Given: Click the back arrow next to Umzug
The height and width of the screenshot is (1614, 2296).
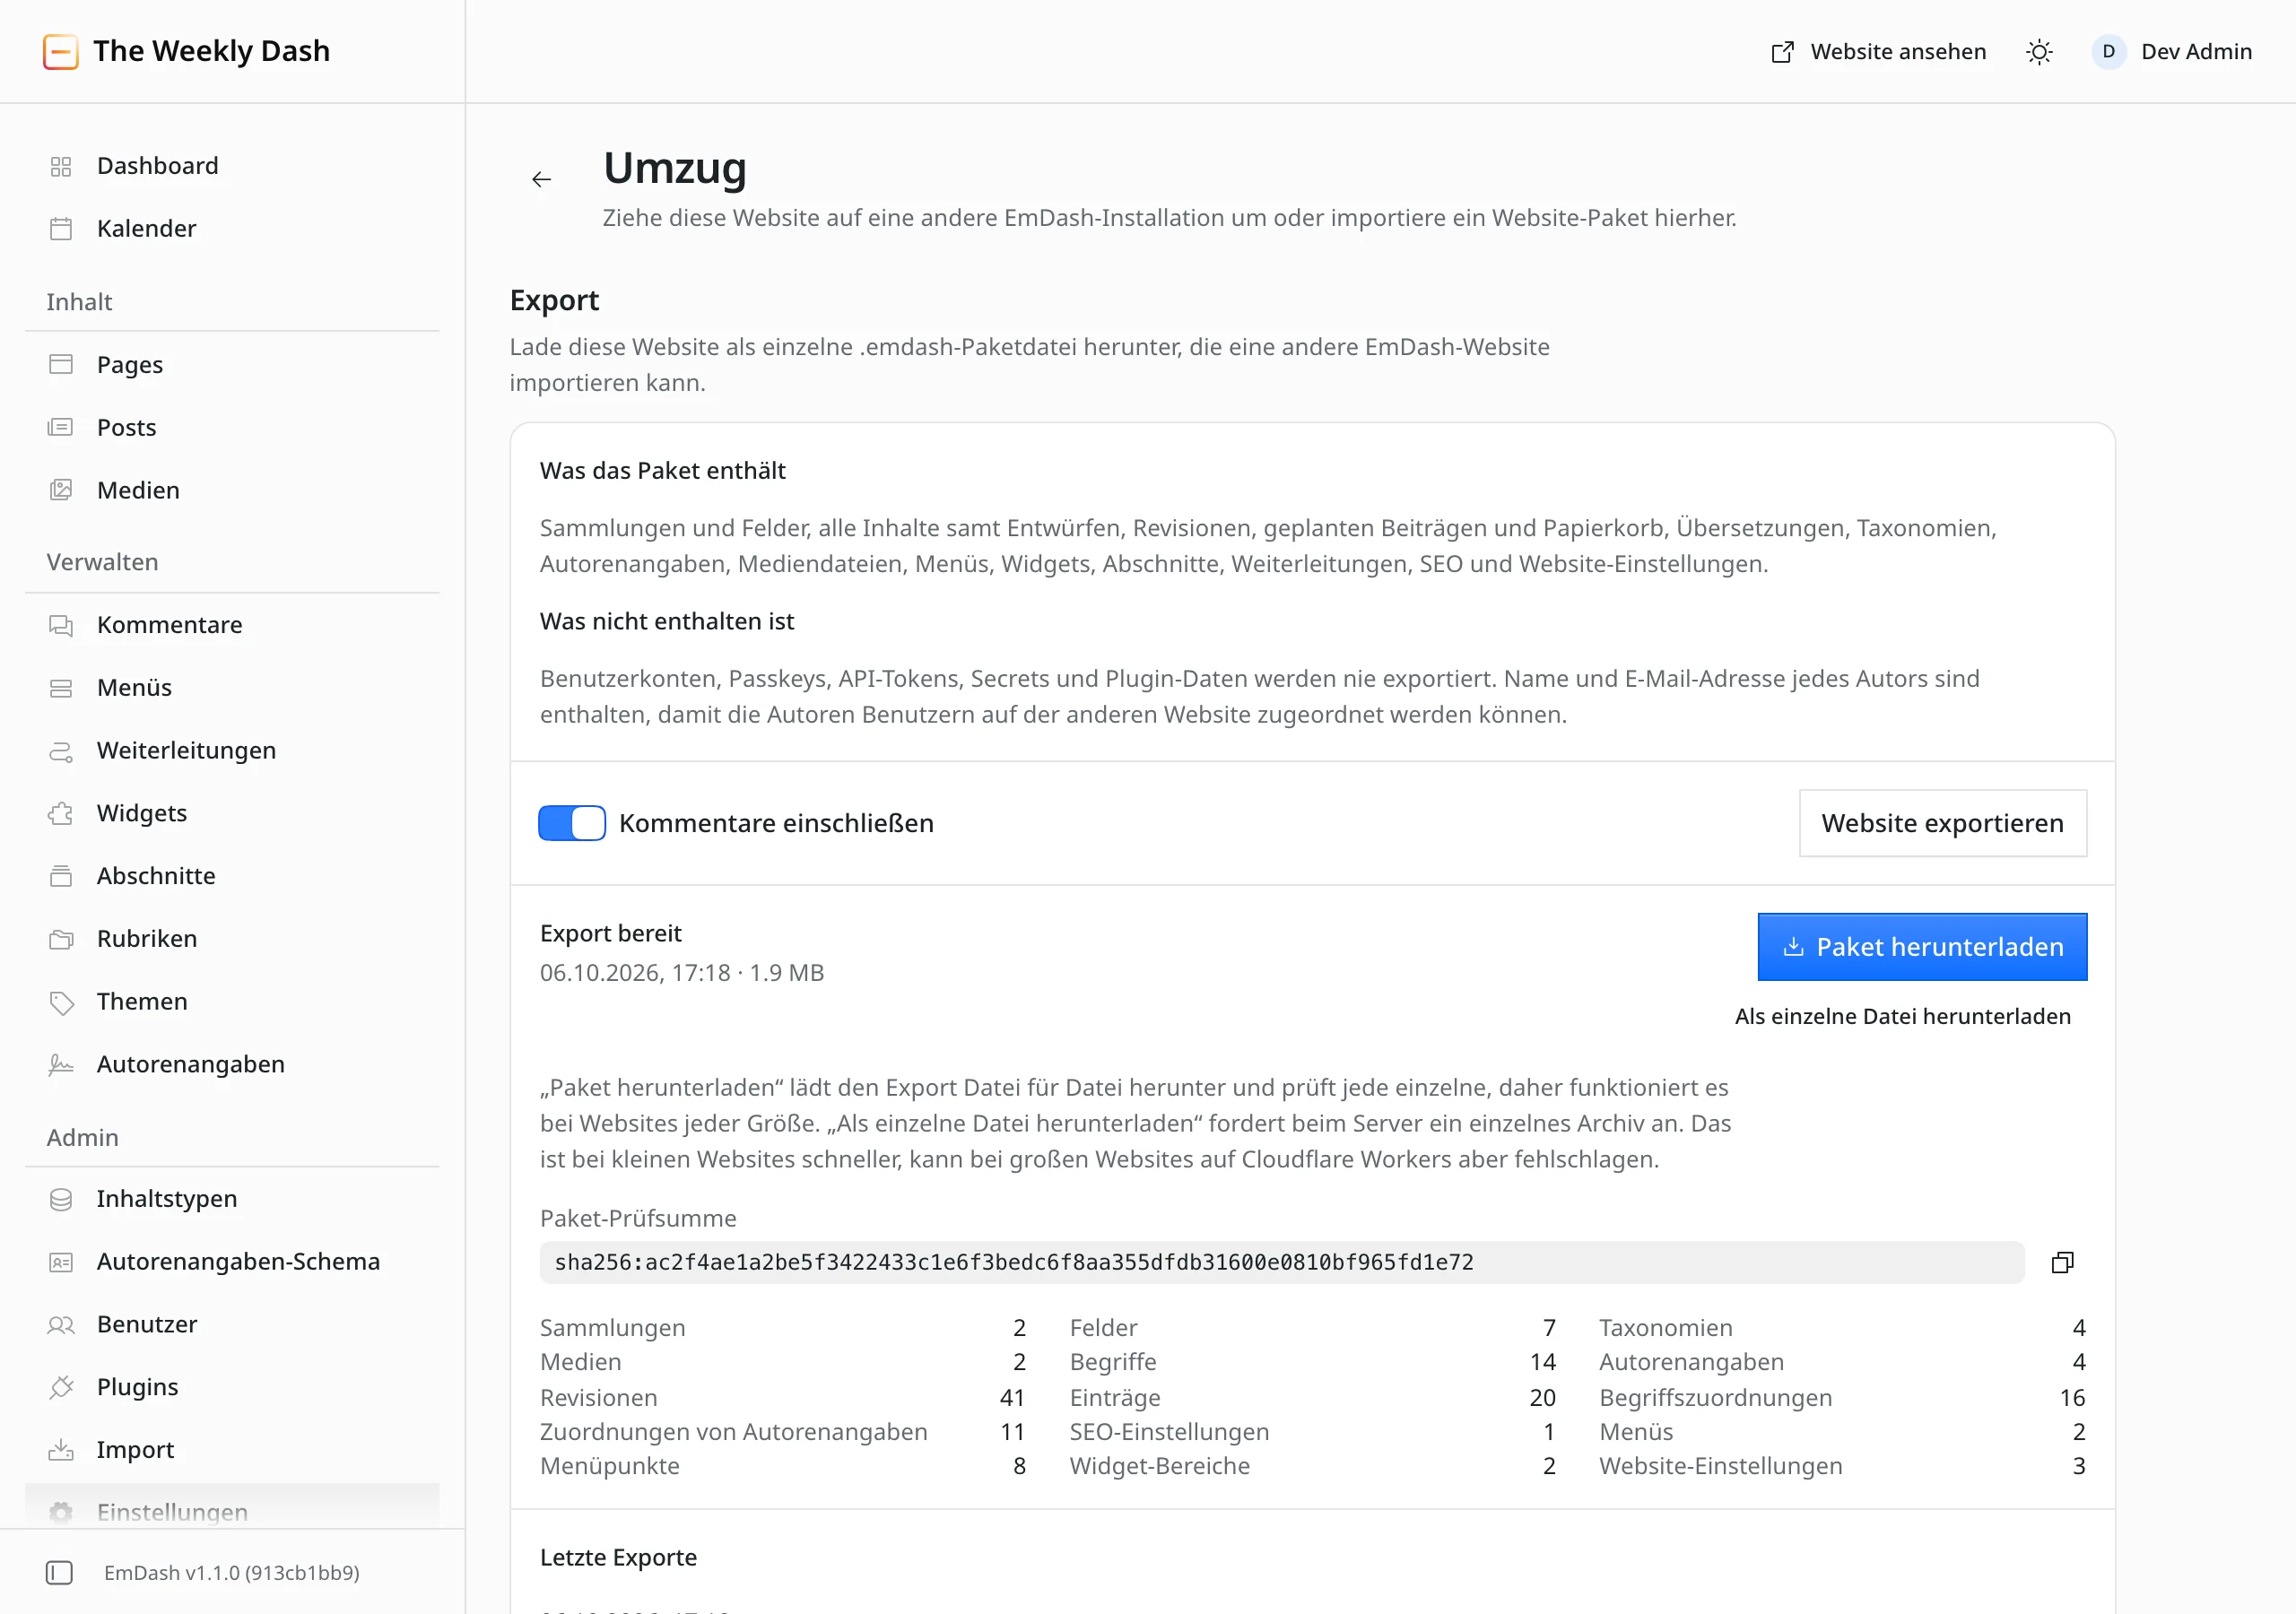Looking at the screenshot, I should [x=541, y=179].
